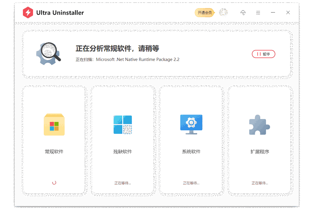Minimize the Ultra Uninstaller window
This screenshot has height=209, width=313.
click(273, 12)
